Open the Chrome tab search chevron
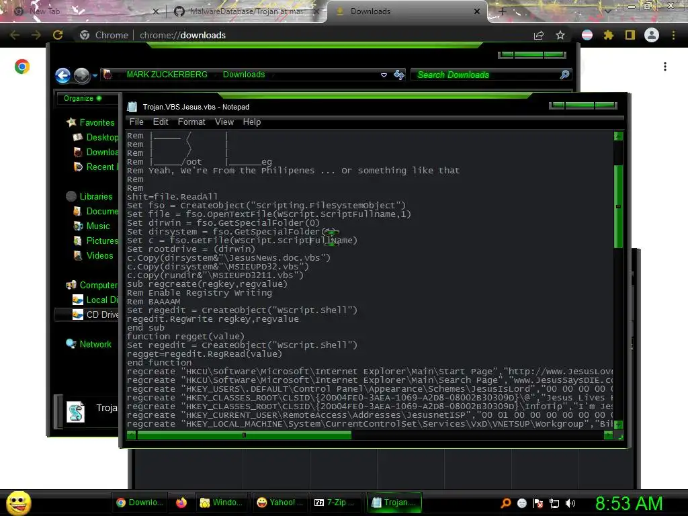This screenshot has width=688, height=516. coord(607,11)
